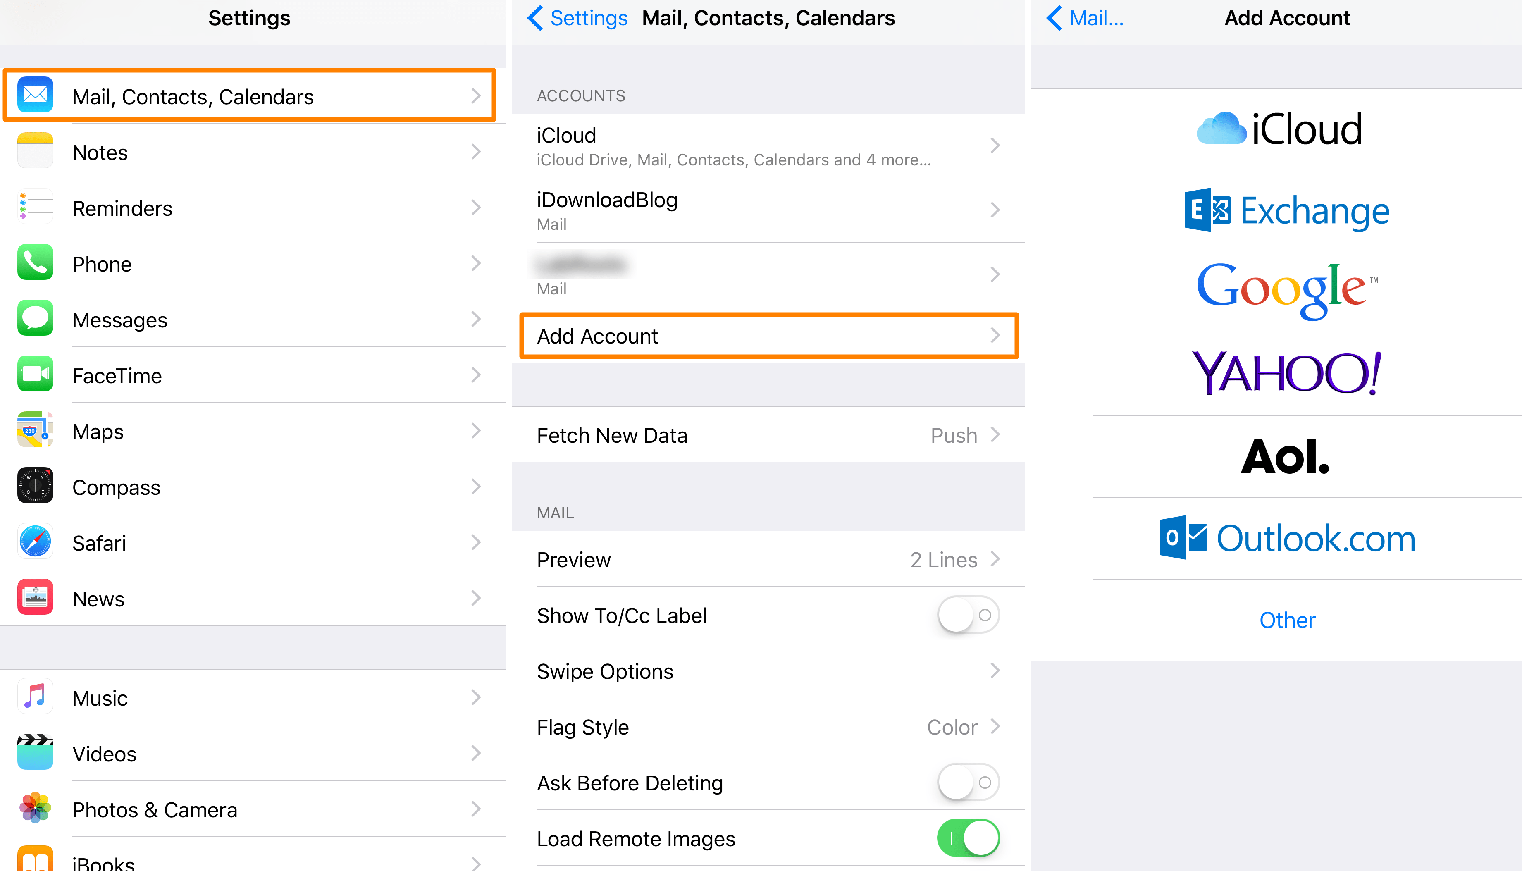Toggle Show To/Cc Label switch
Viewport: 1522px width, 871px height.
(x=966, y=615)
